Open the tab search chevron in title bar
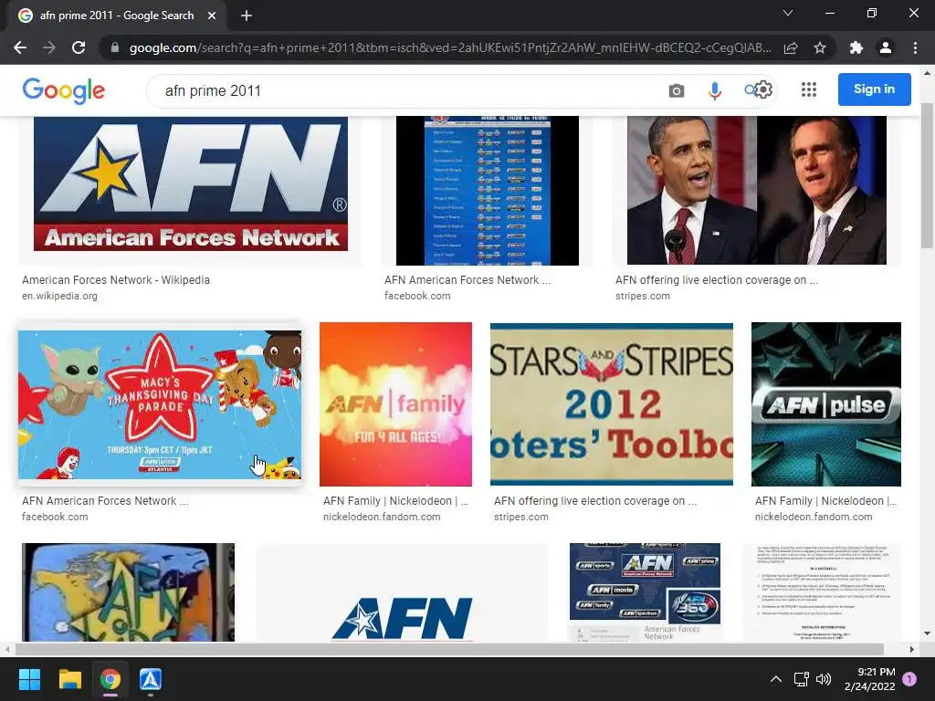Image resolution: width=935 pixels, height=701 pixels. [x=788, y=13]
